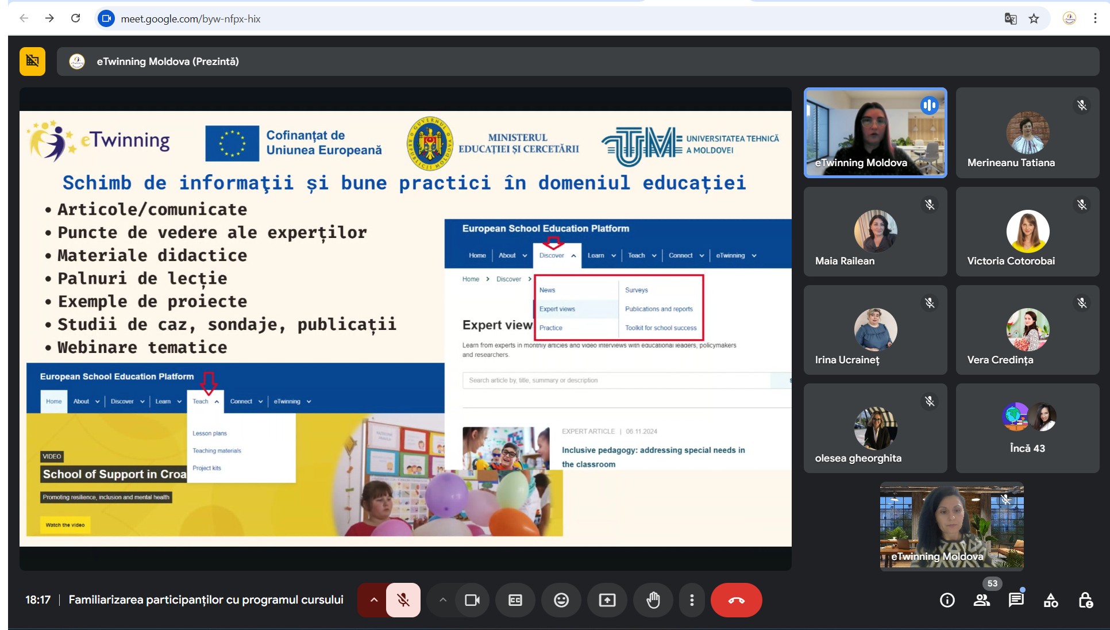Viewport: 1110px width, 630px height.
Task: Open the more options three-dot menu
Action: pyautogui.click(x=692, y=600)
